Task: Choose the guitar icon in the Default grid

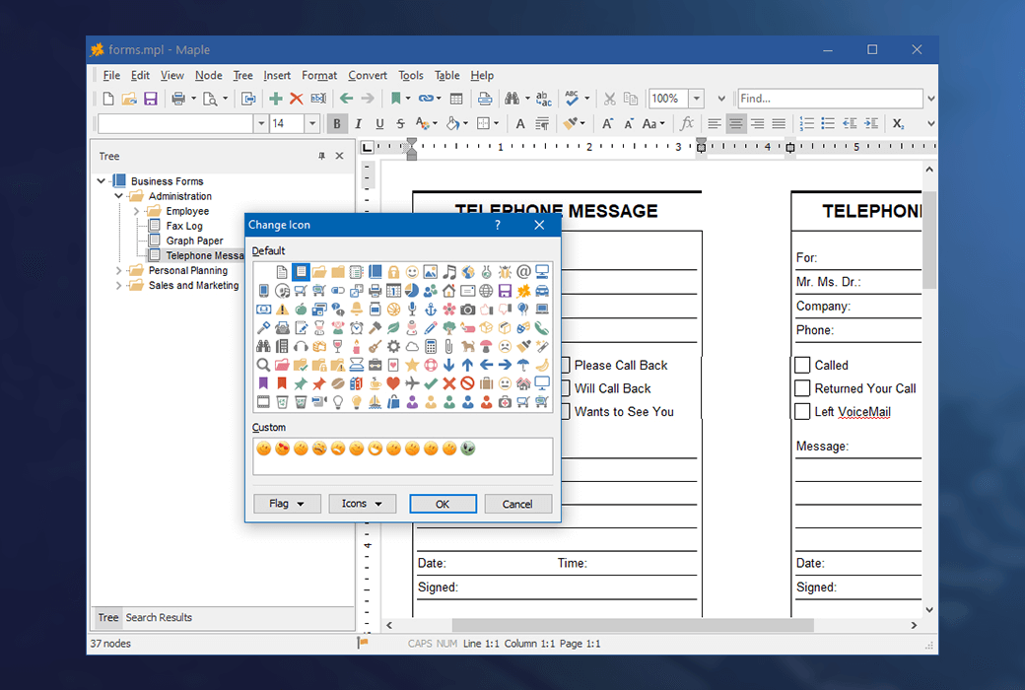Action: [x=376, y=347]
